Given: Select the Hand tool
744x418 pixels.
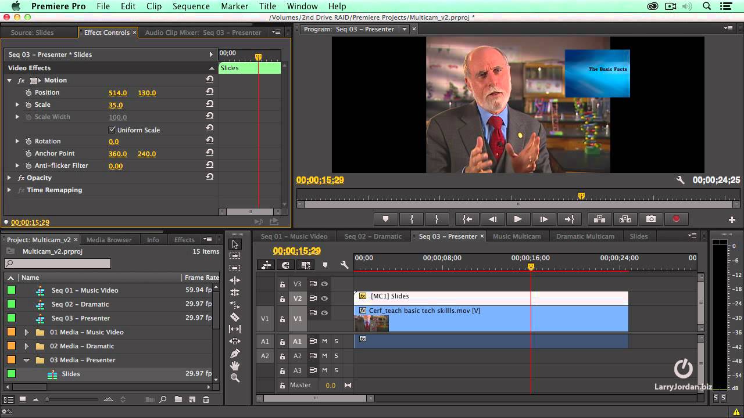Looking at the screenshot, I should [235, 365].
